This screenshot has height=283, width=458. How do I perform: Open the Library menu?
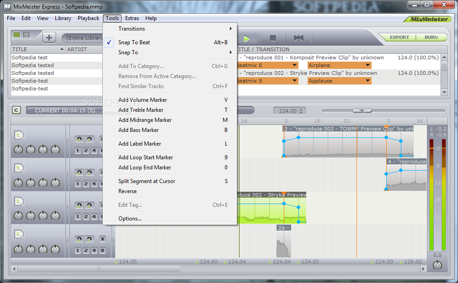[63, 18]
